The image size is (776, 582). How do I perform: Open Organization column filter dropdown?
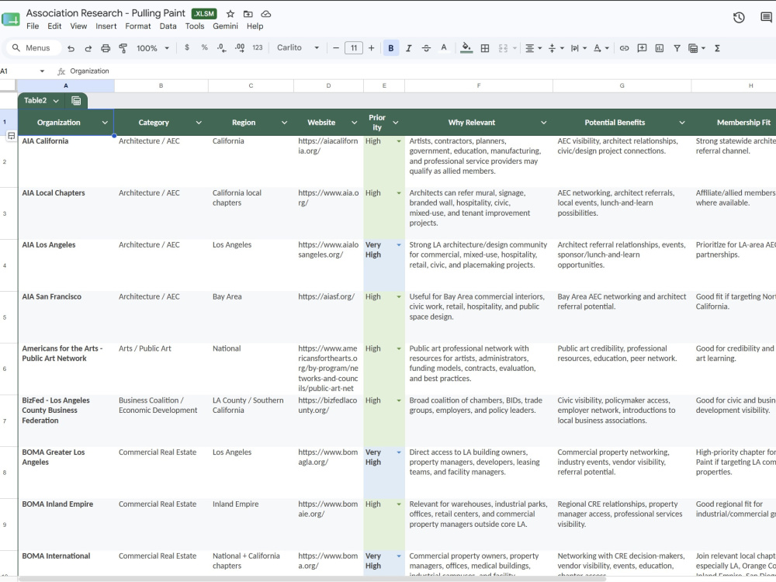[x=105, y=123]
